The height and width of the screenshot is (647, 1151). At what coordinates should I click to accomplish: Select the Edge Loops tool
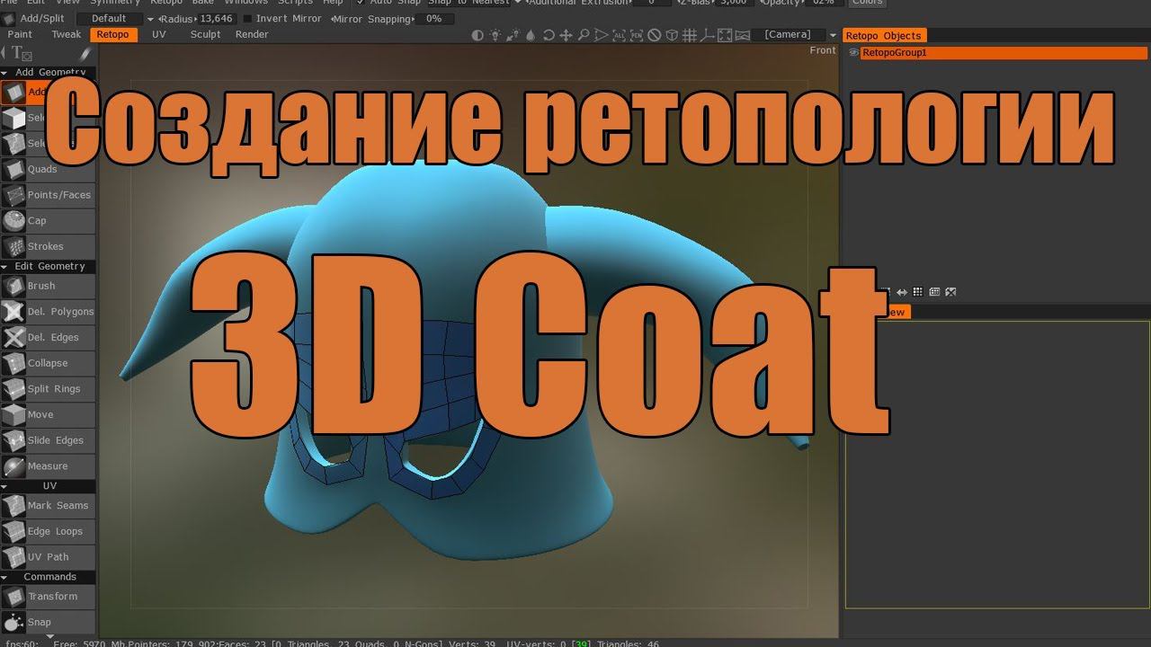coord(48,532)
